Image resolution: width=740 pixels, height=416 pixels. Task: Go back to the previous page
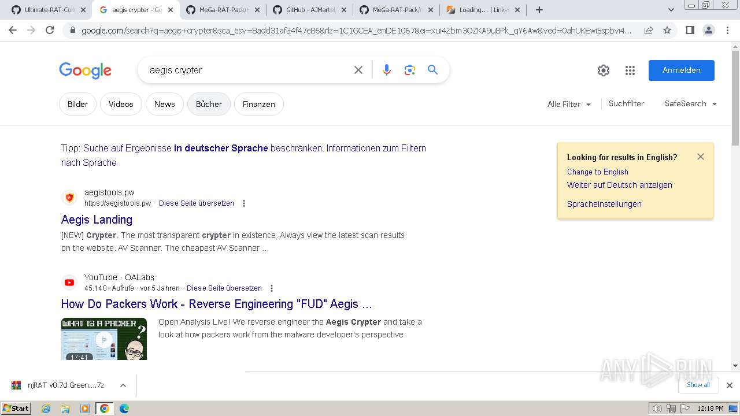click(13, 30)
